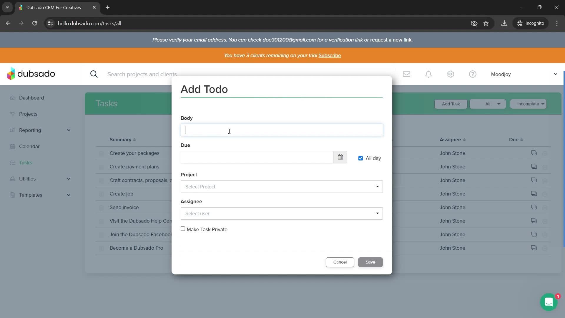The width and height of the screenshot is (565, 318).
Task: Open the Incomplete status dropdown
Action: click(528, 104)
